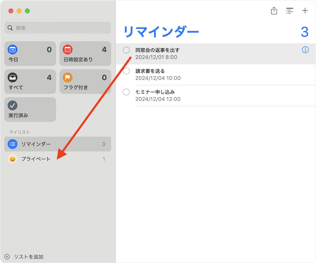Open the 実行済み smart list
Viewport: 316px width, 263px height.
[30, 110]
